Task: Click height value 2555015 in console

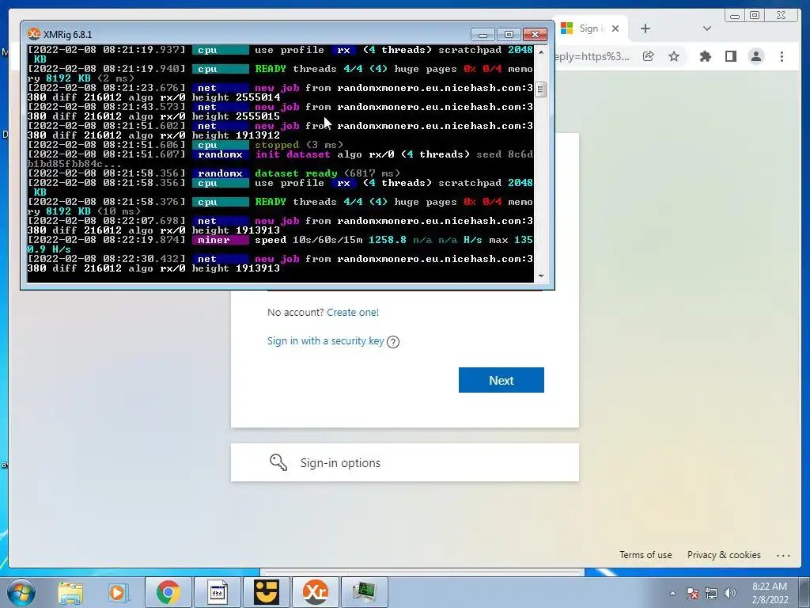Action: 258,116
